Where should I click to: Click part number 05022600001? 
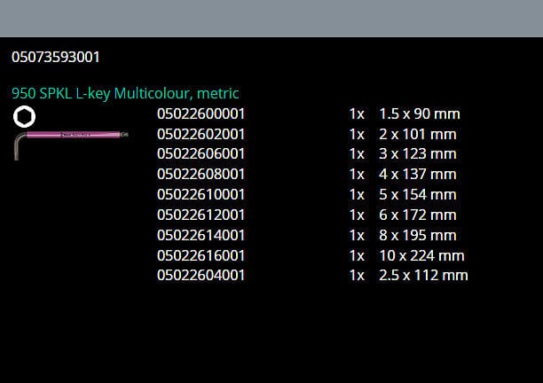[x=201, y=114]
